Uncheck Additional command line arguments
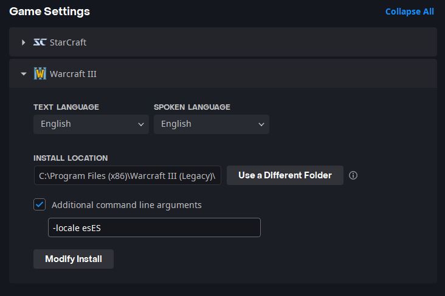 pyautogui.click(x=40, y=204)
